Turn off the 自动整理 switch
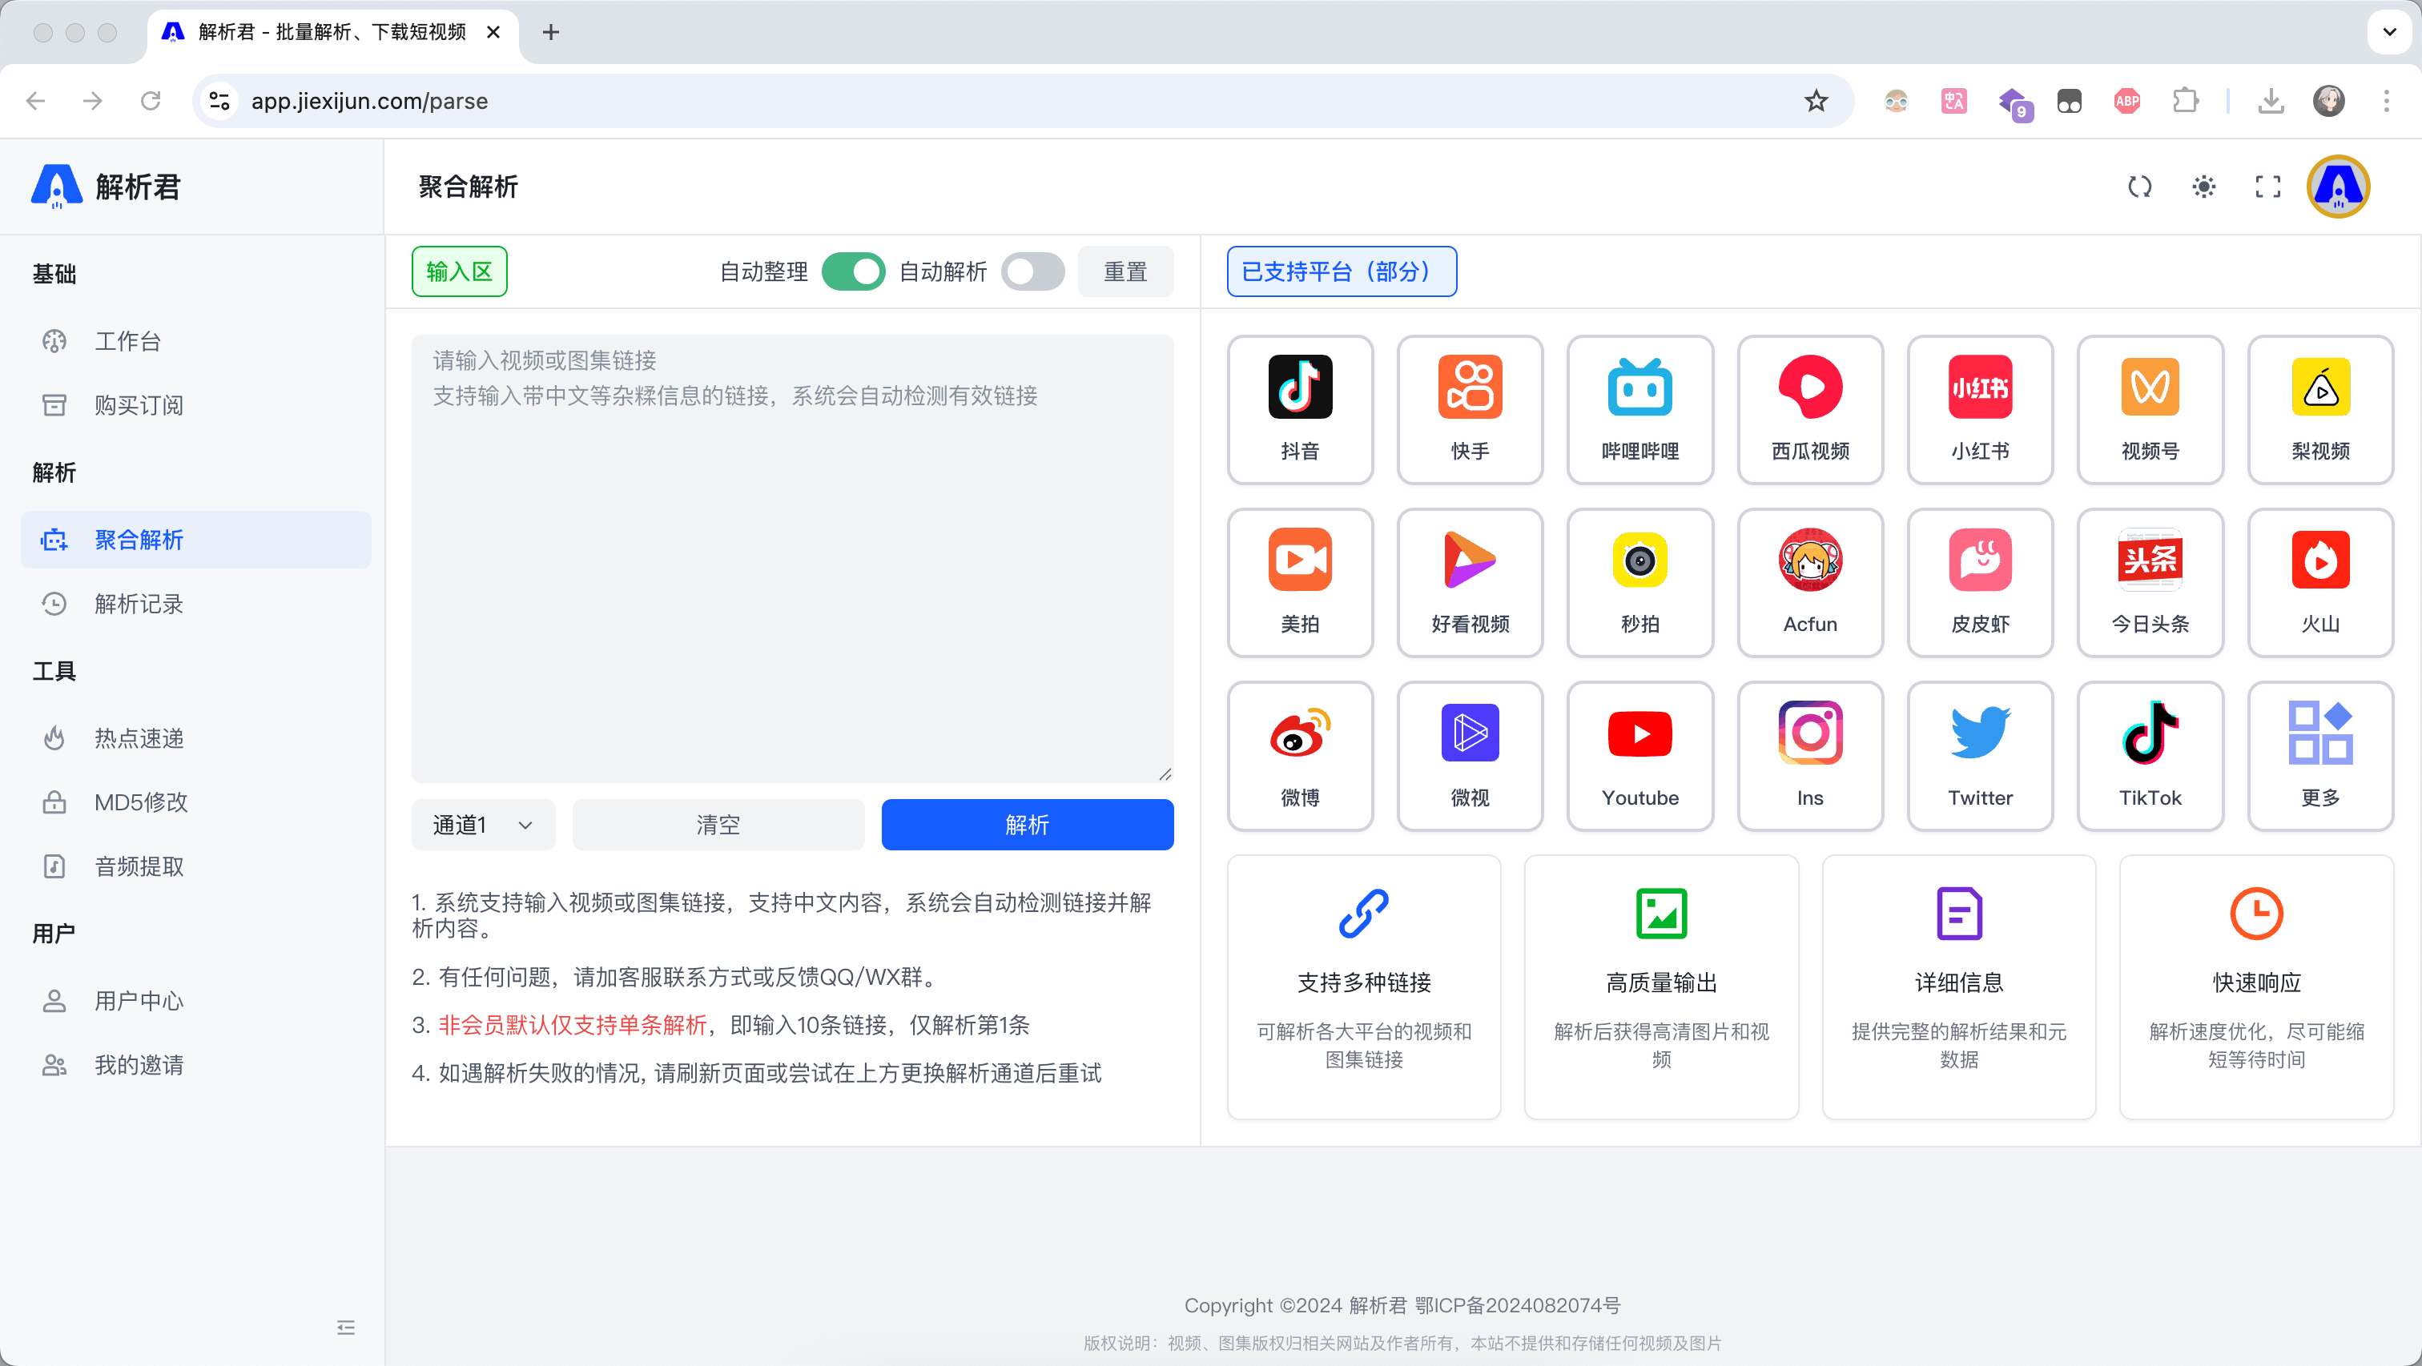This screenshot has width=2422, height=1366. coord(853,271)
